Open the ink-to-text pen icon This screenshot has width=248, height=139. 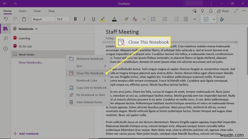coord(222,19)
